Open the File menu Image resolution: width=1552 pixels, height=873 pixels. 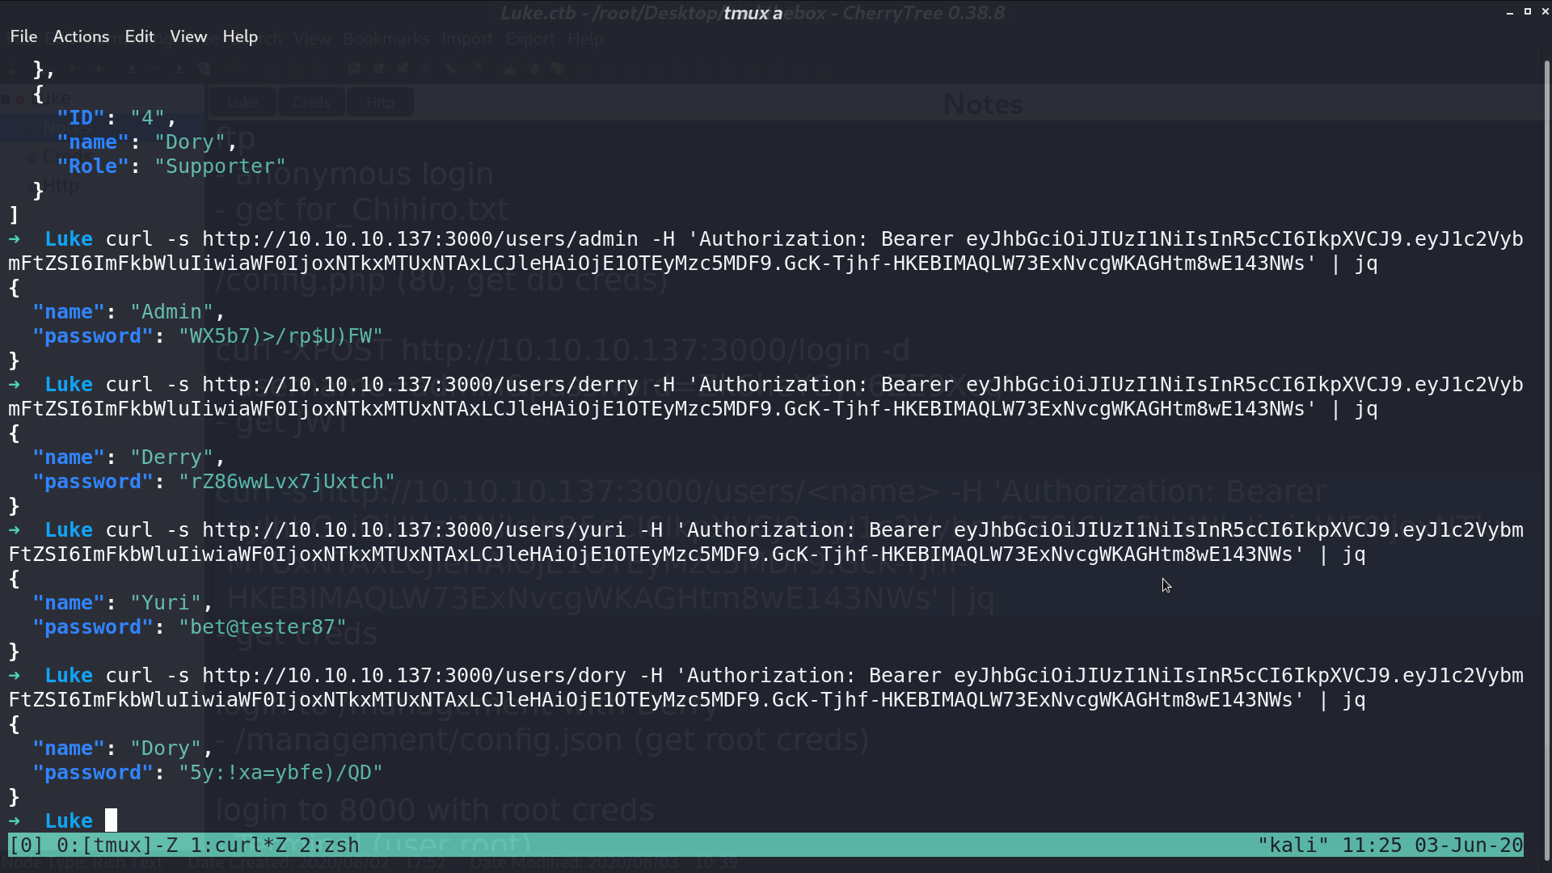click(x=23, y=36)
